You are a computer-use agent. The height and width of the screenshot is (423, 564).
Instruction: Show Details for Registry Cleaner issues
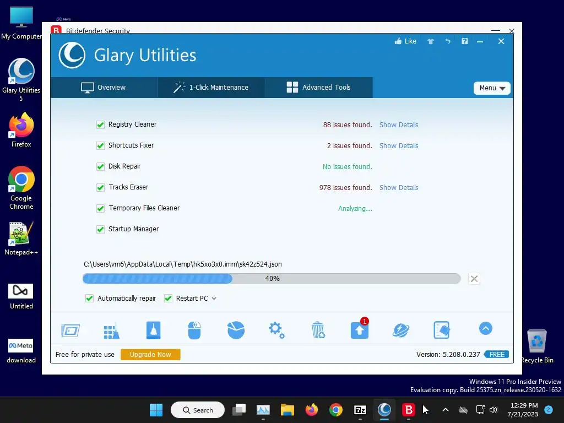tap(399, 125)
